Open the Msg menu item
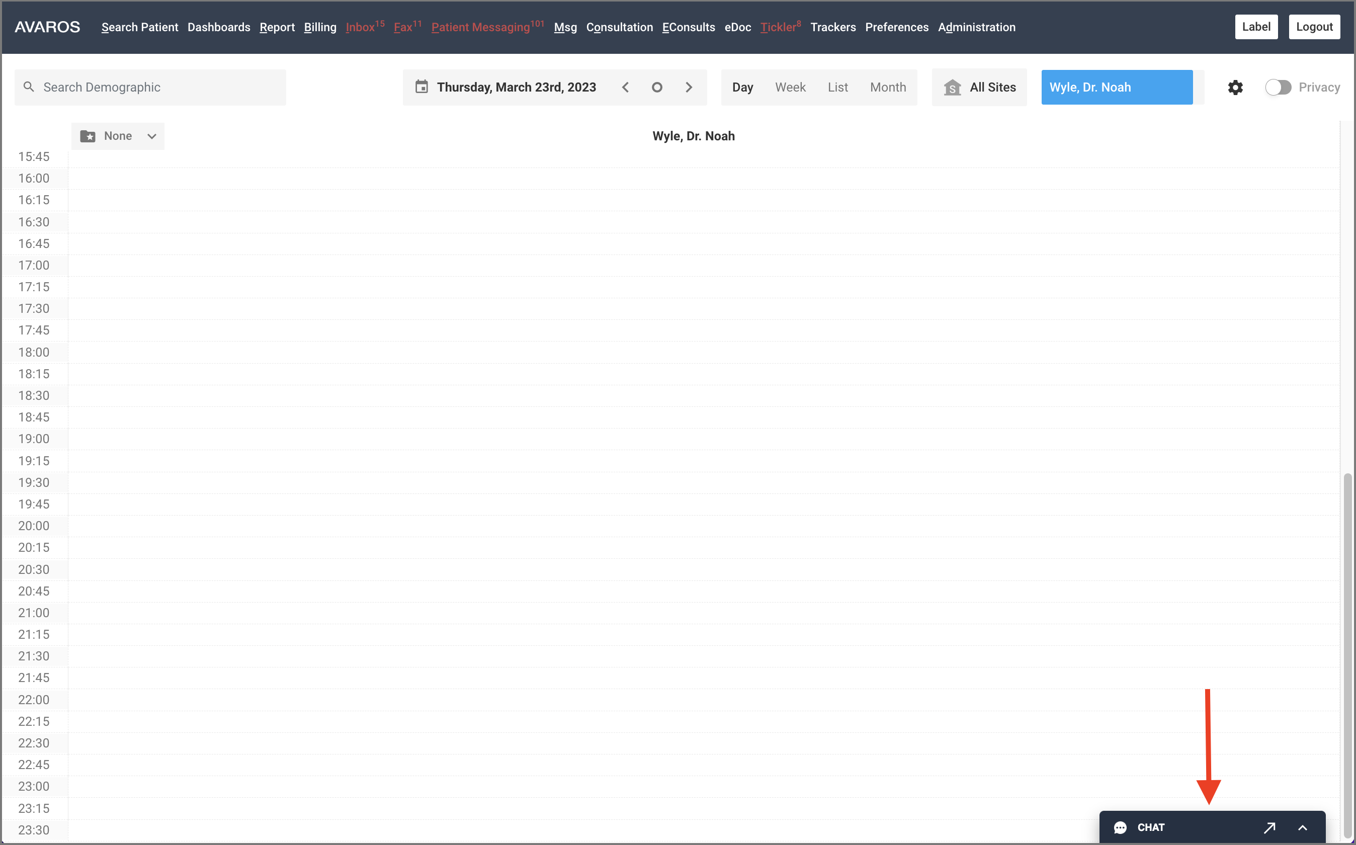This screenshot has height=845, width=1356. coord(565,27)
